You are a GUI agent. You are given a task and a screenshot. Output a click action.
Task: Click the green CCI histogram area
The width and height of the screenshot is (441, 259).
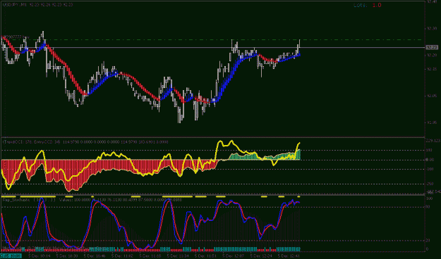(x=265, y=156)
